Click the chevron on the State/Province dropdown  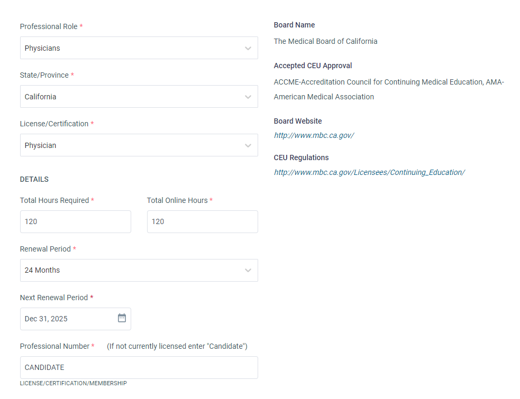click(x=248, y=96)
